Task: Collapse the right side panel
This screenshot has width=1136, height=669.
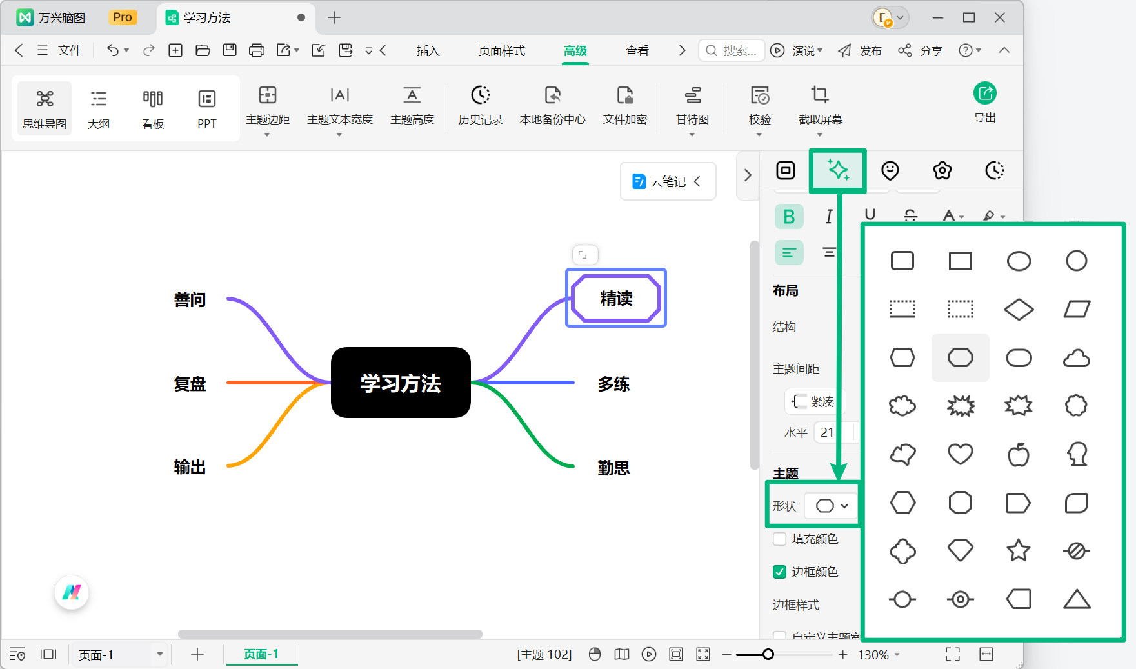Action: 748,175
